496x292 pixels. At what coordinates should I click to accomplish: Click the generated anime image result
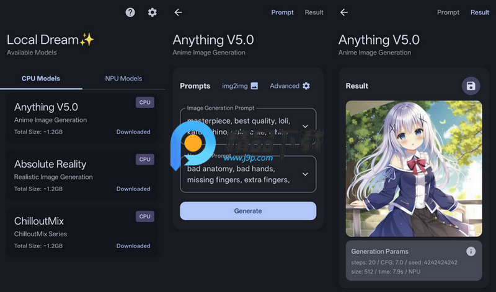414,168
